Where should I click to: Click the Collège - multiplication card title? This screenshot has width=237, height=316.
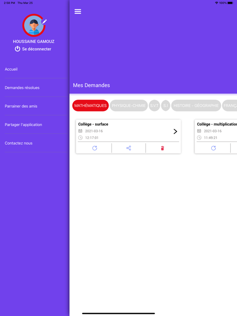click(x=217, y=124)
